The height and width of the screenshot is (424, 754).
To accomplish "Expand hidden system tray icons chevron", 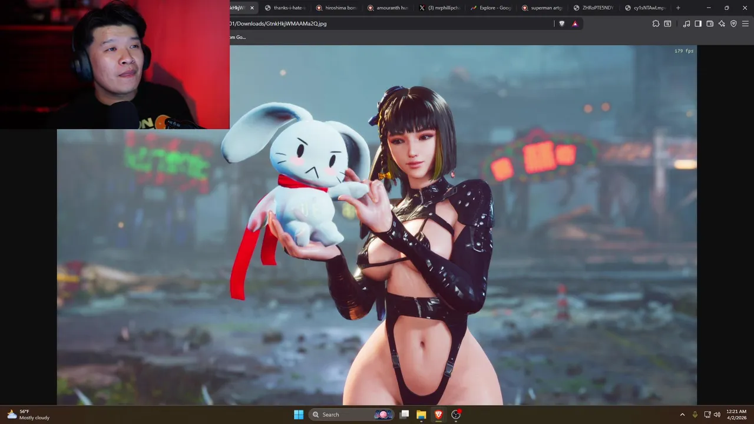I will click(682, 415).
